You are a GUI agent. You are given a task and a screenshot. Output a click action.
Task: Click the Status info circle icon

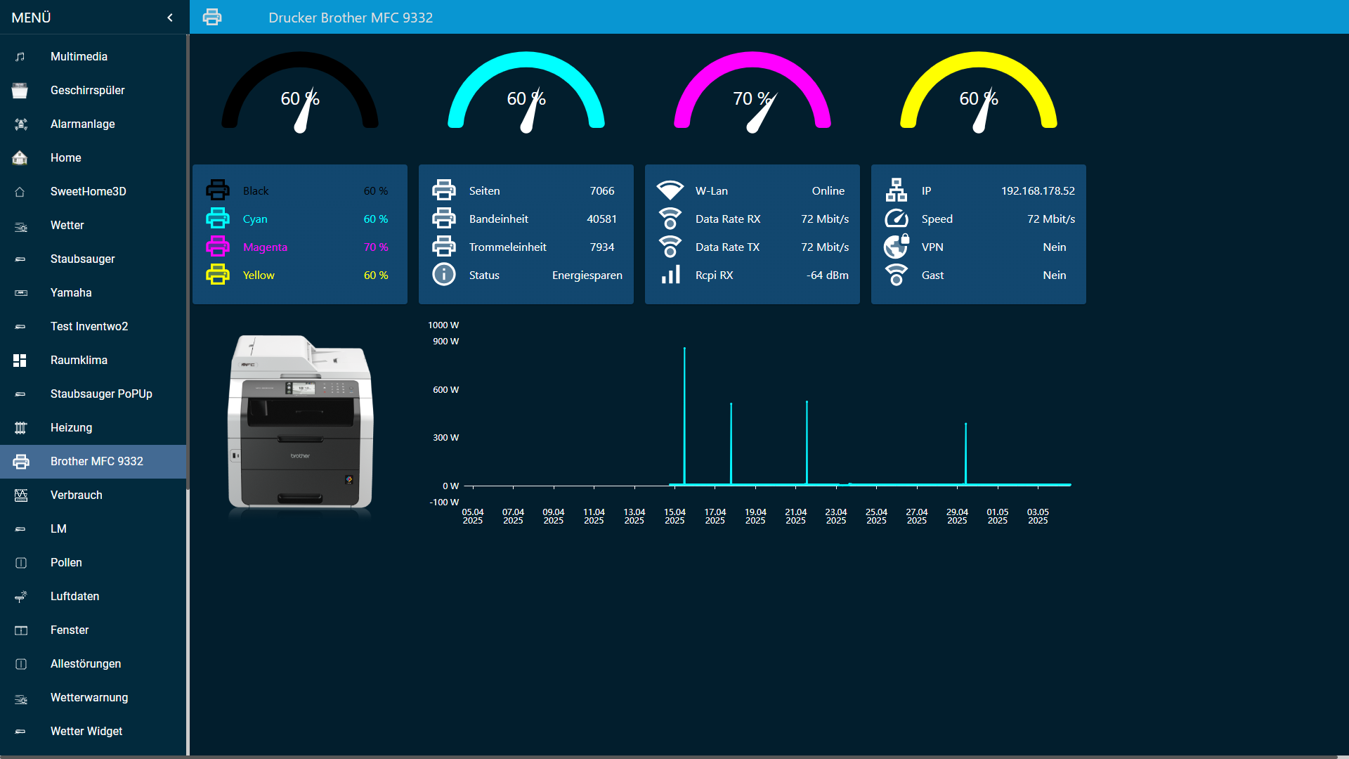click(x=443, y=275)
